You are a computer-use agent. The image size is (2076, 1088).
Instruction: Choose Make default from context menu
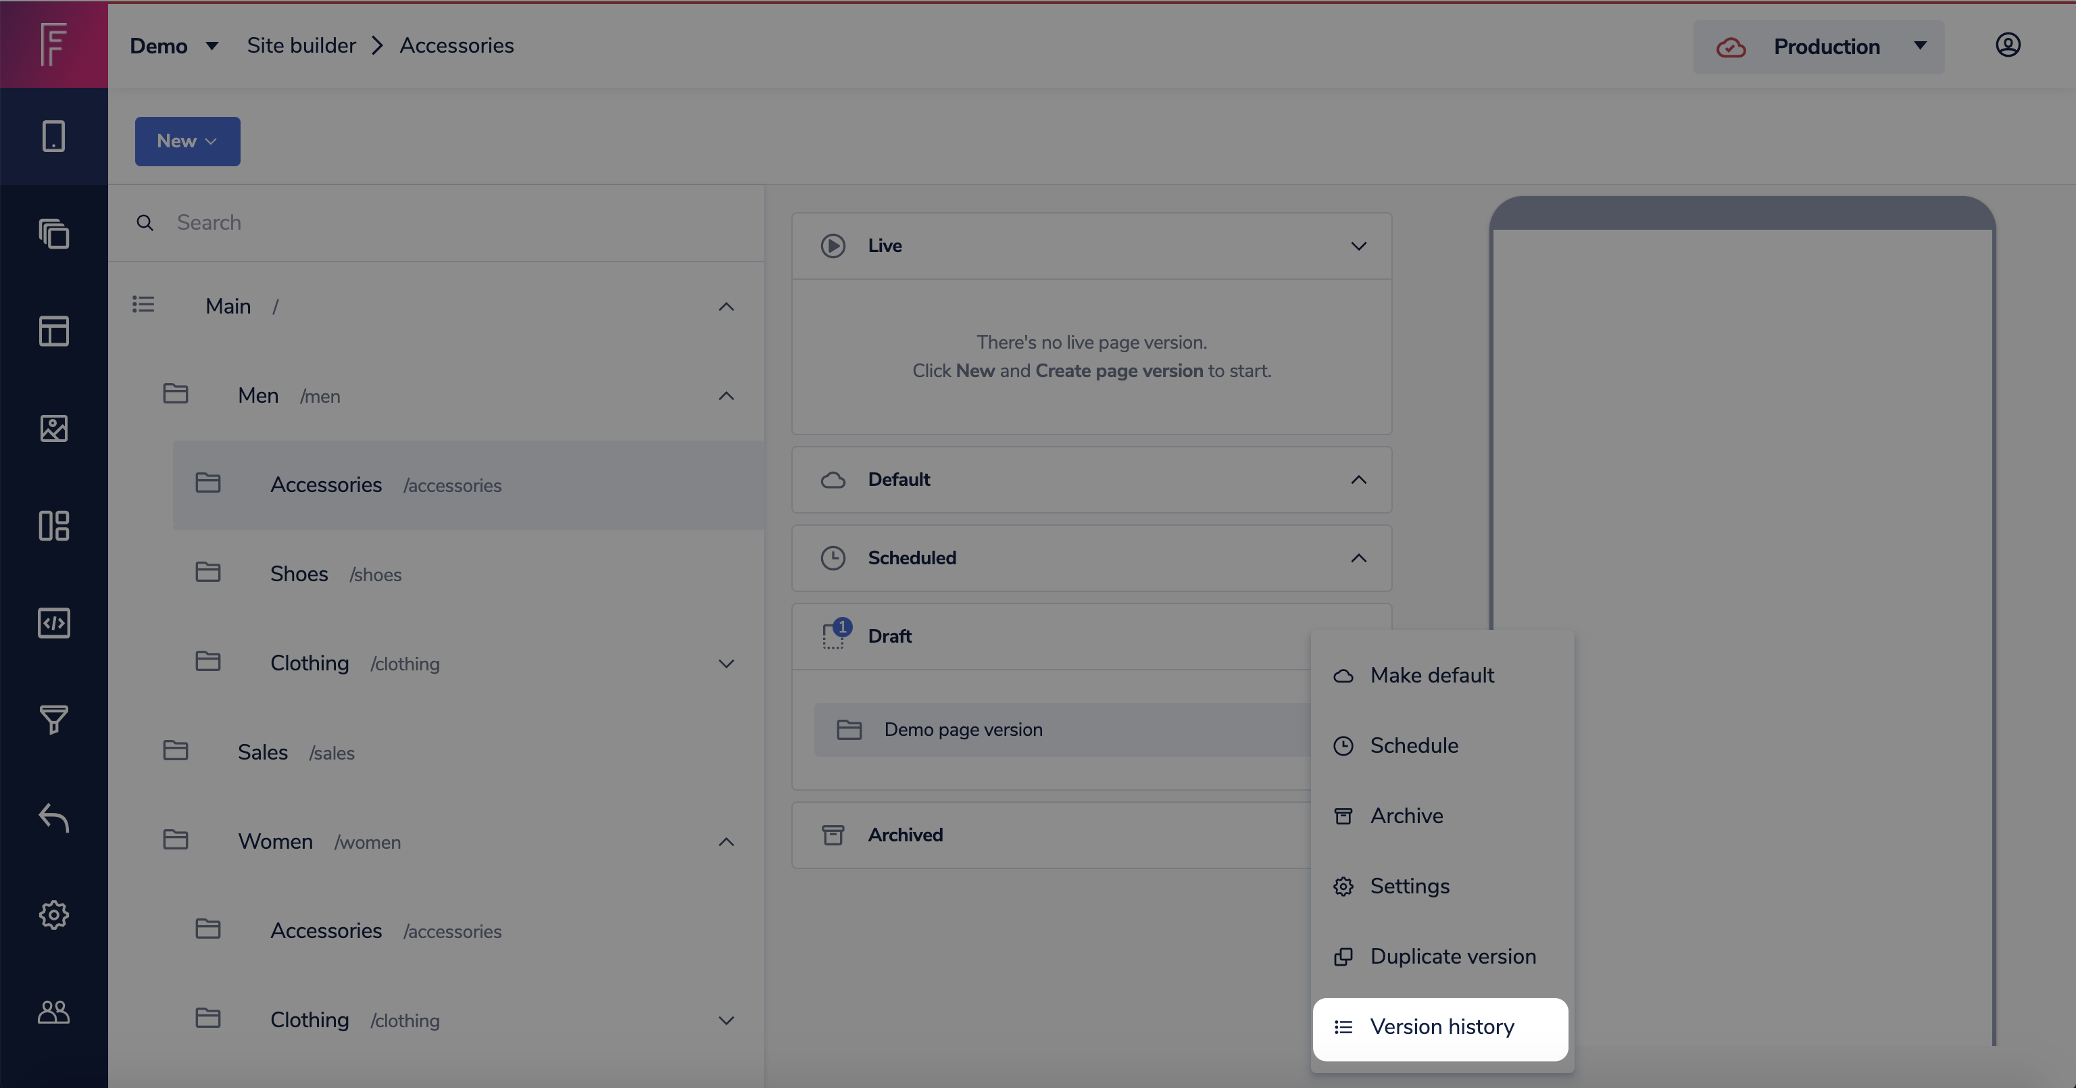click(x=1441, y=675)
